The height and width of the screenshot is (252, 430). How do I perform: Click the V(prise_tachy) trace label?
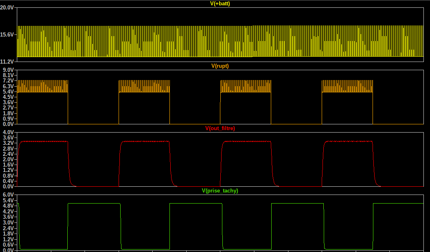click(220, 190)
